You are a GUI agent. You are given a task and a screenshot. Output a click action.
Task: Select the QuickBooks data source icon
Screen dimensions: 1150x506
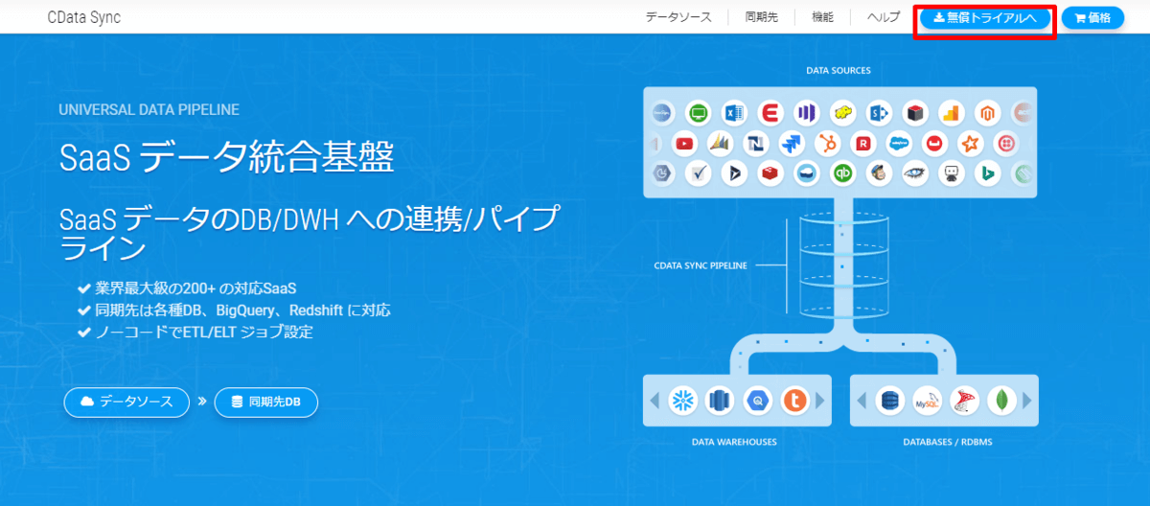[x=843, y=173]
